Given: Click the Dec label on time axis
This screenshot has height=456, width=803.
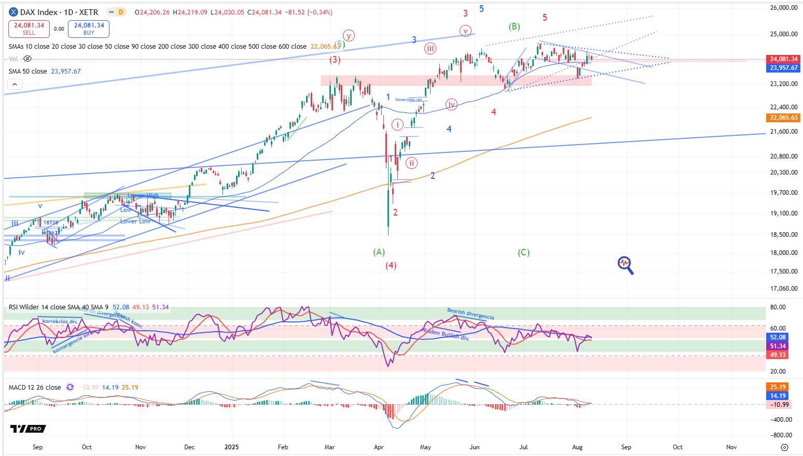Looking at the screenshot, I should [190, 447].
